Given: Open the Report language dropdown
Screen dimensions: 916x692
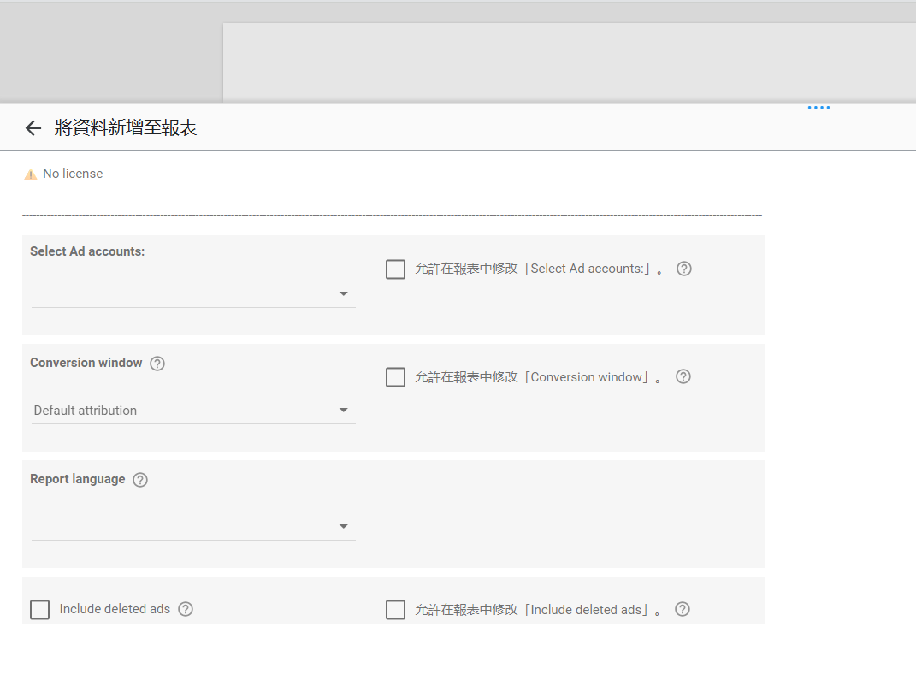Looking at the screenshot, I should (x=193, y=527).
